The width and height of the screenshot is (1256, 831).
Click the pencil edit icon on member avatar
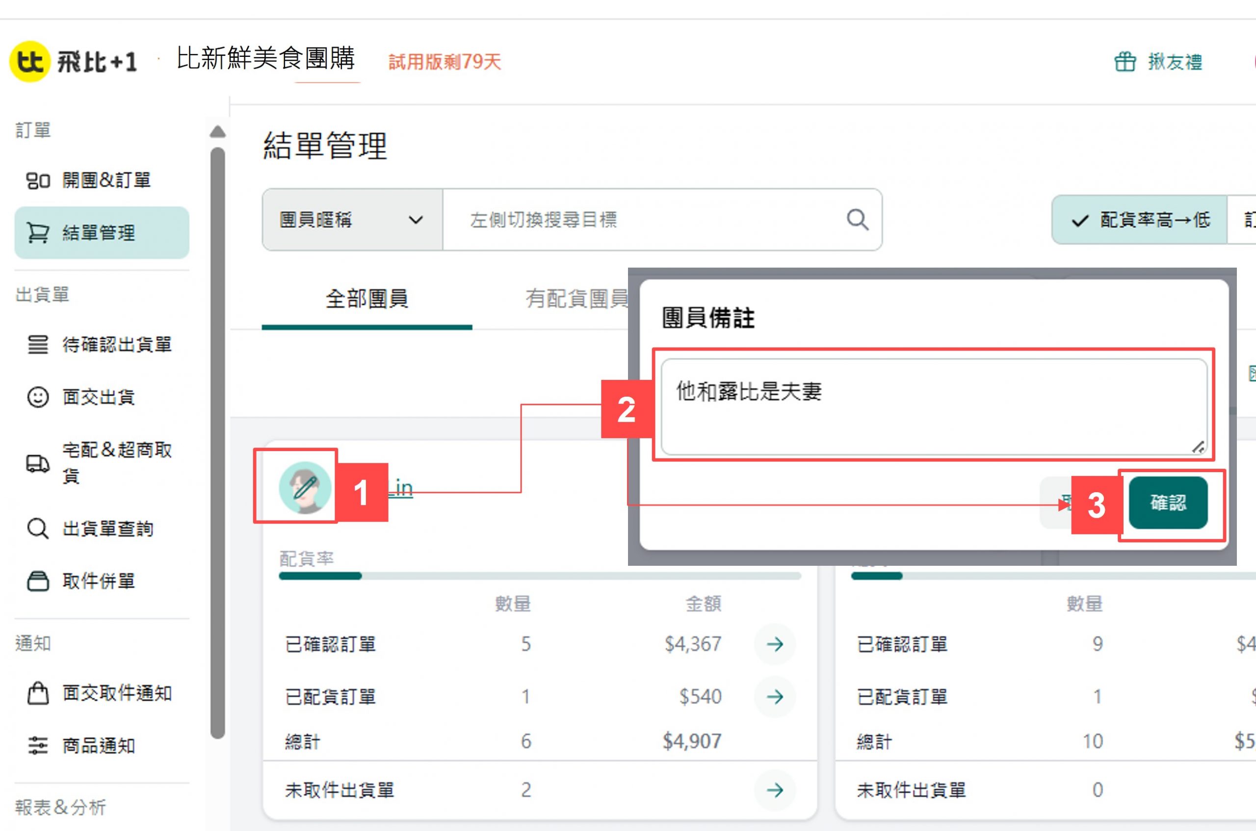[305, 487]
